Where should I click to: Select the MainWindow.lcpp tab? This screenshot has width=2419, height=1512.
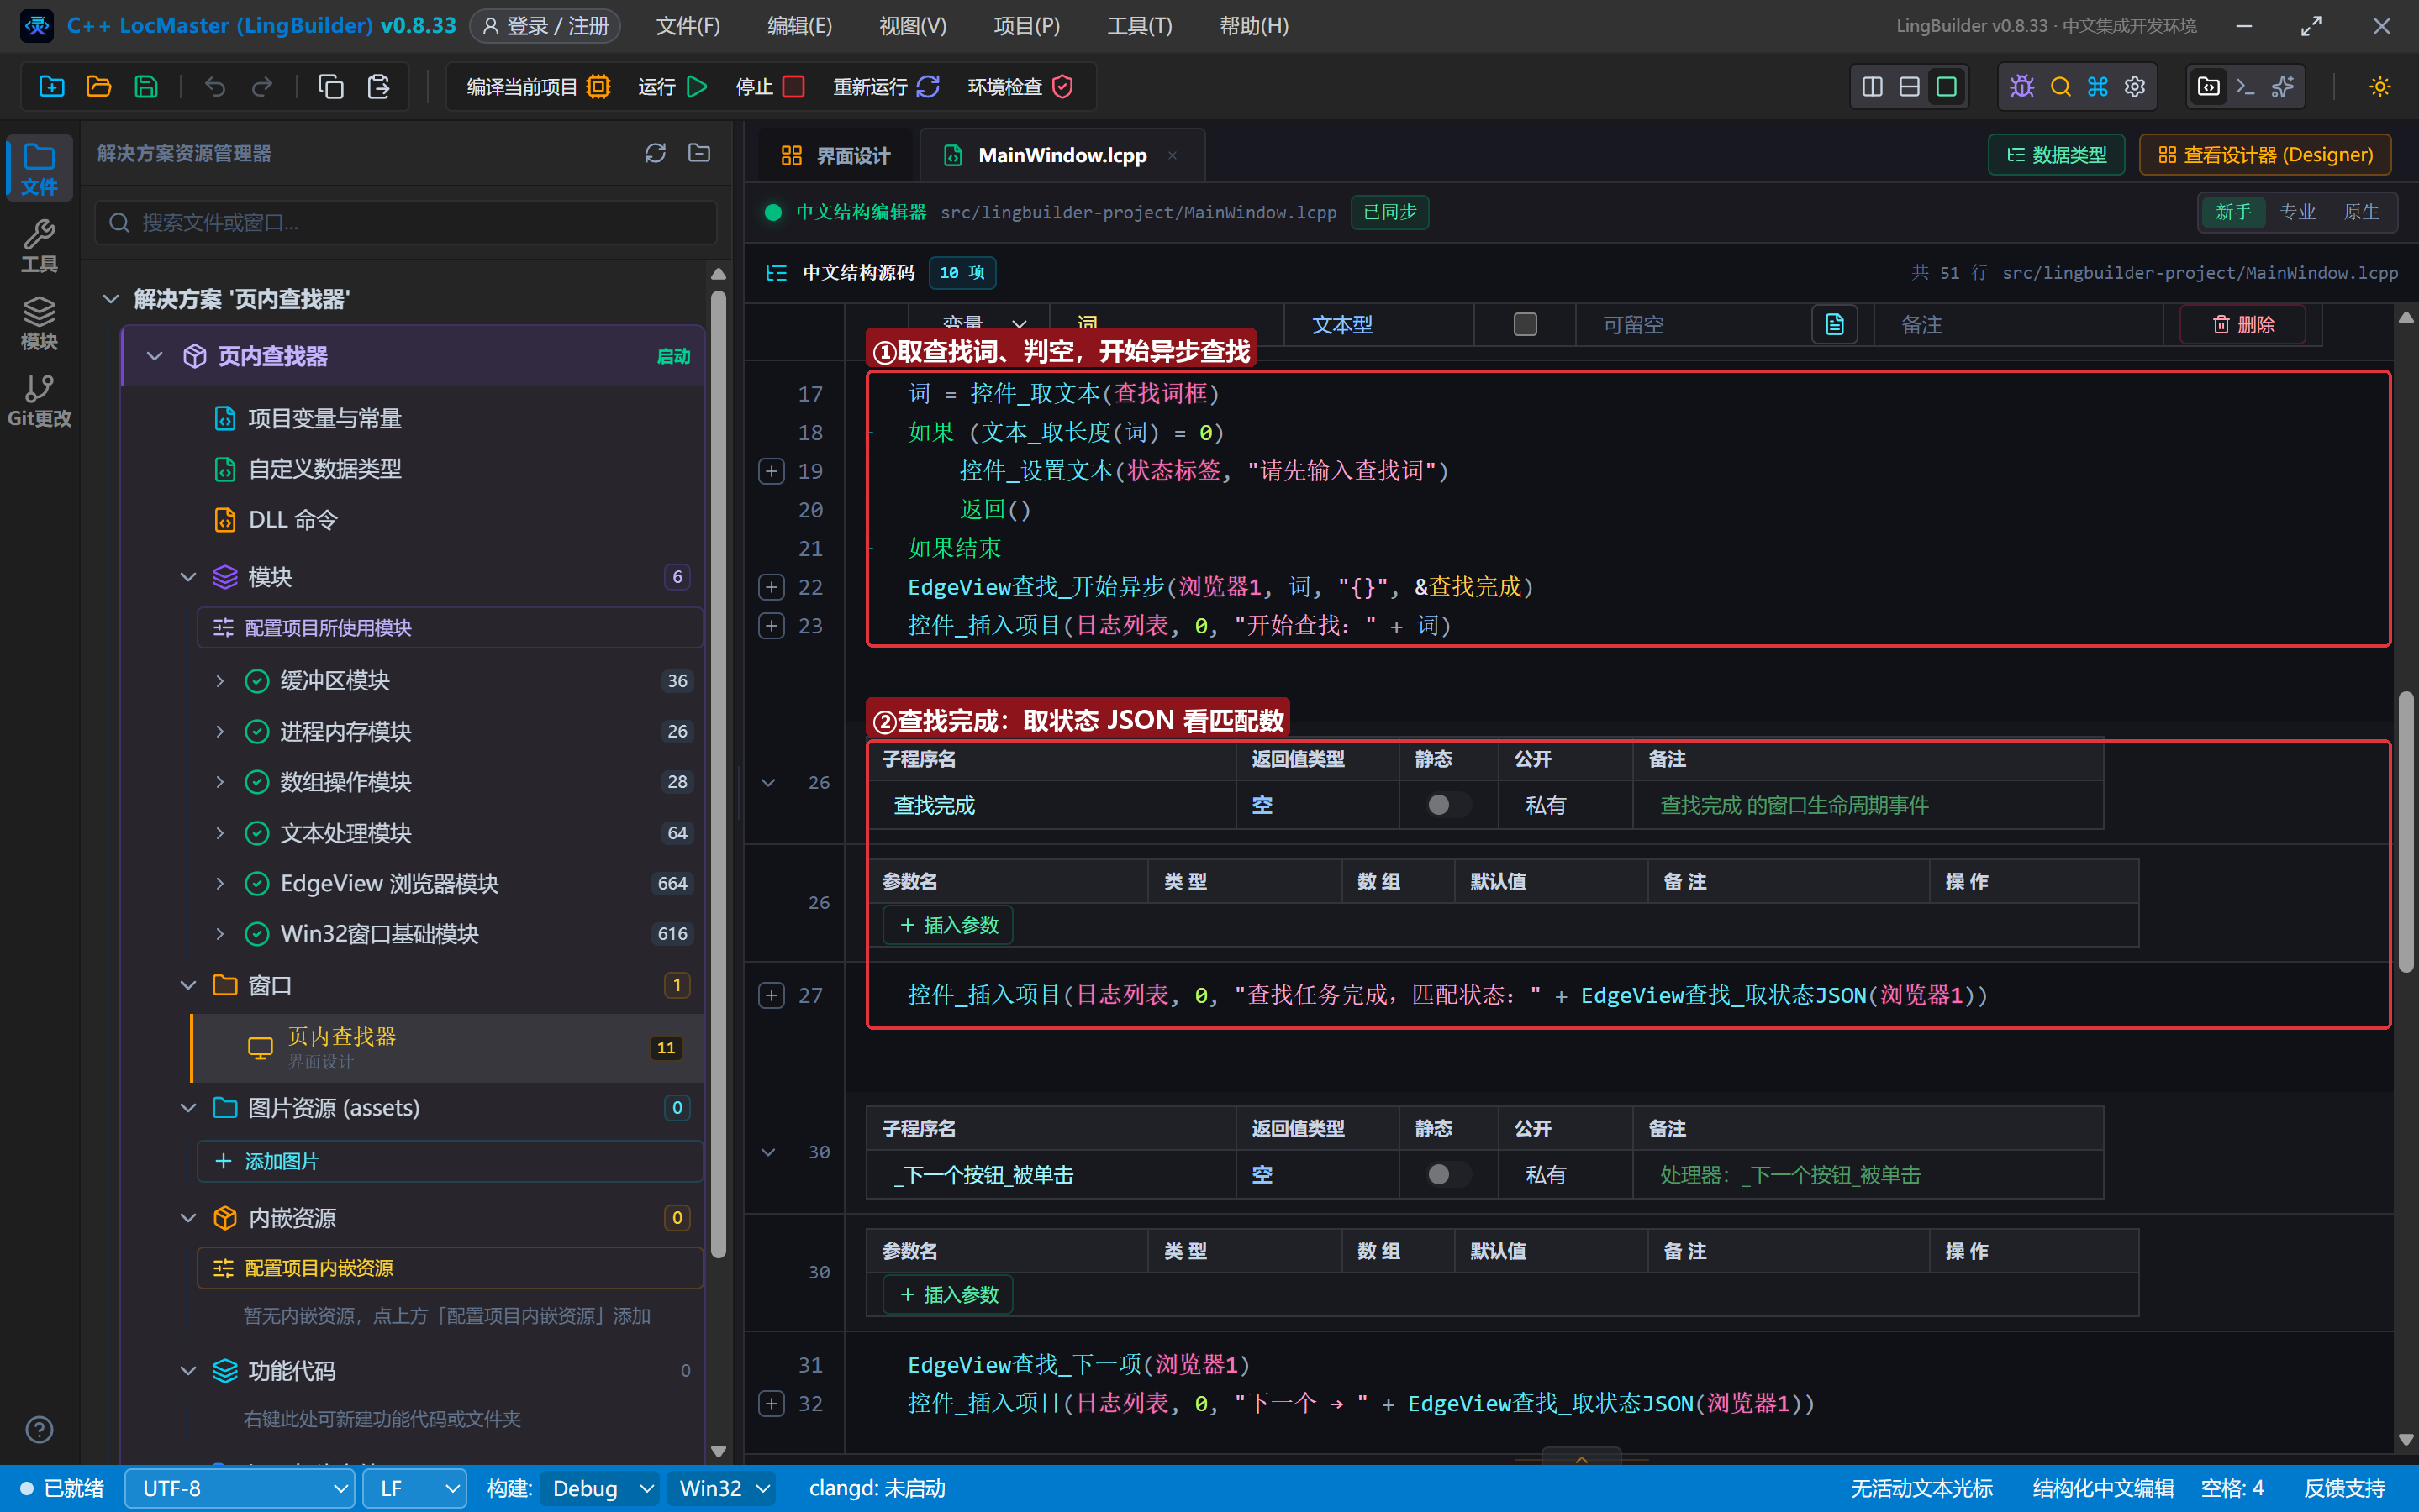tap(1062, 155)
